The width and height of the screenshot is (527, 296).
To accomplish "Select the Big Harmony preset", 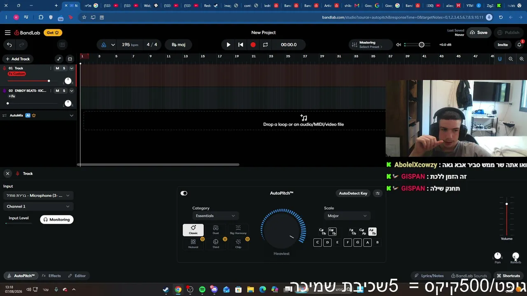I will pyautogui.click(x=238, y=230).
